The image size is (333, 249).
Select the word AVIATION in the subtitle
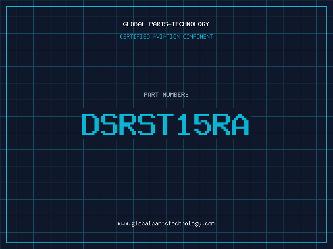166,37
